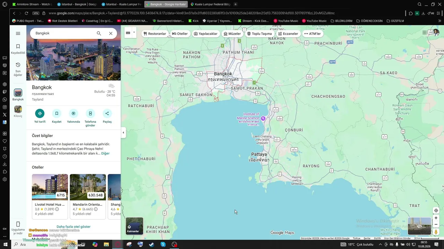Select the Street View pegman
This screenshot has height=249, width=444.
436,232
